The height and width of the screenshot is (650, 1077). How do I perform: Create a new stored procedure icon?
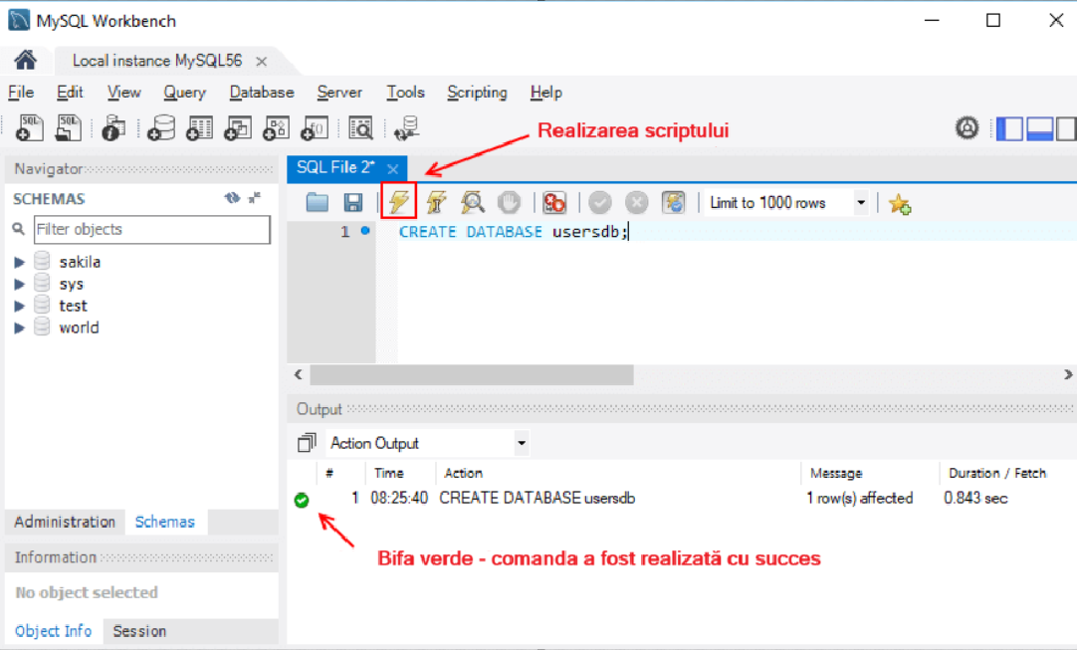276,127
